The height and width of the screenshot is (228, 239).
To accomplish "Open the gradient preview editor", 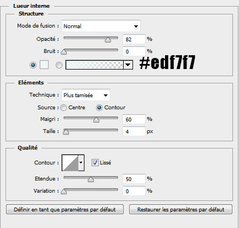I will pyautogui.click(x=94, y=65).
